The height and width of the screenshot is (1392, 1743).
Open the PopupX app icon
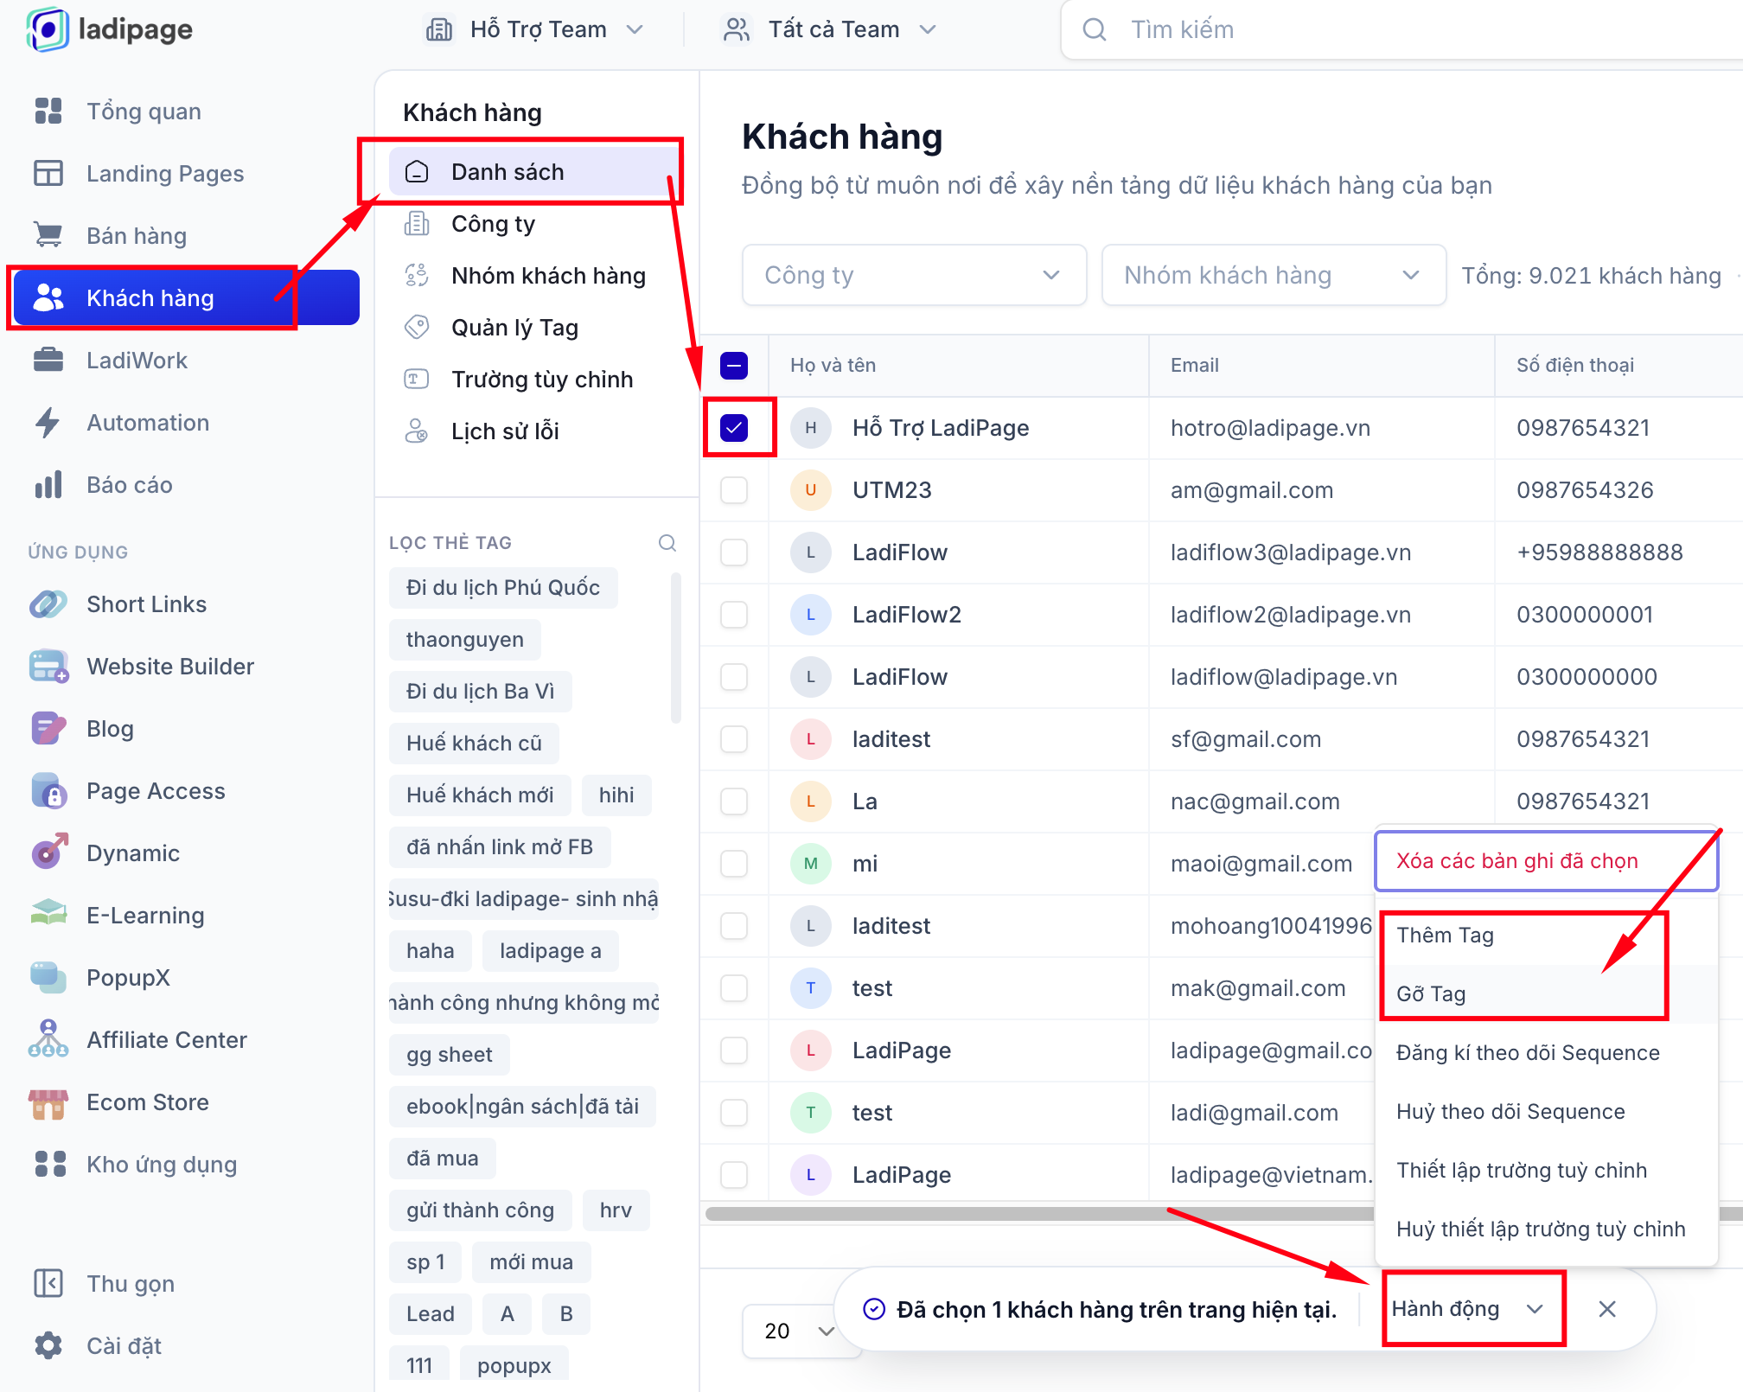pyautogui.click(x=48, y=978)
